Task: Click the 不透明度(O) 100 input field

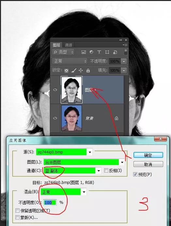Action: pos(50,203)
